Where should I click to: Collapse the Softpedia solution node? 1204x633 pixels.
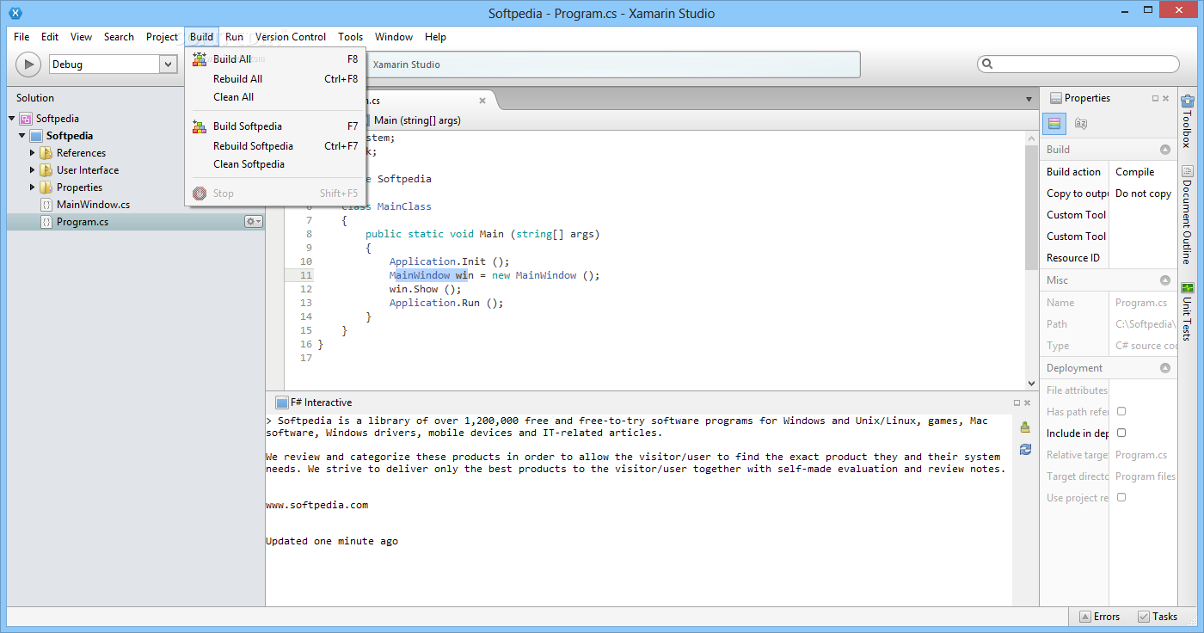tap(12, 119)
